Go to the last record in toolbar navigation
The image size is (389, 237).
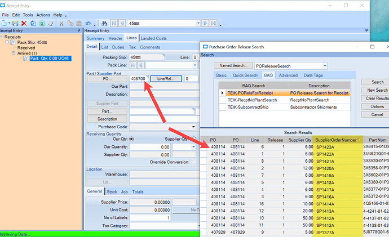[x=213, y=23]
